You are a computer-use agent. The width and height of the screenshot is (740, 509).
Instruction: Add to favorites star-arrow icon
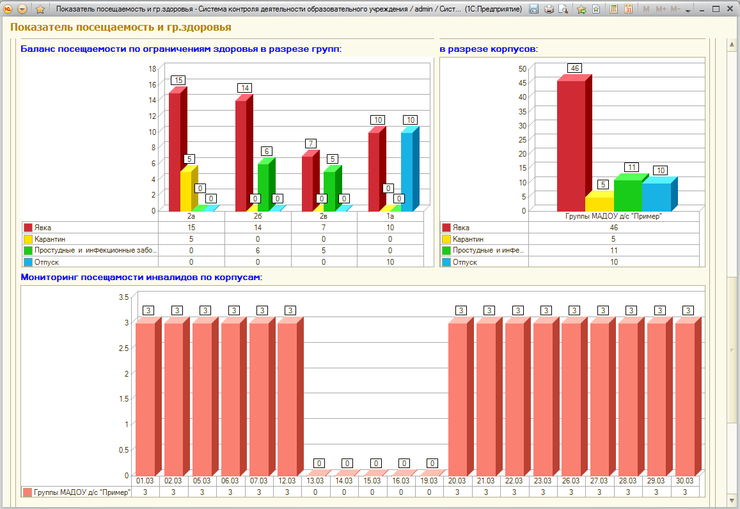[581, 9]
